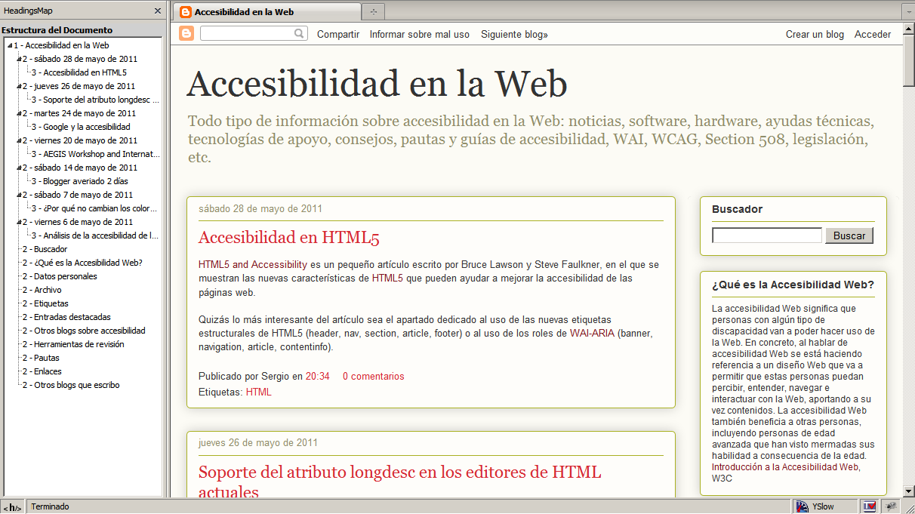The height and width of the screenshot is (514, 915).
Task: Run the HTML Validator status bar icon
Action: tap(870, 506)
